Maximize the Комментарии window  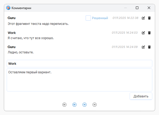[137, 8]
